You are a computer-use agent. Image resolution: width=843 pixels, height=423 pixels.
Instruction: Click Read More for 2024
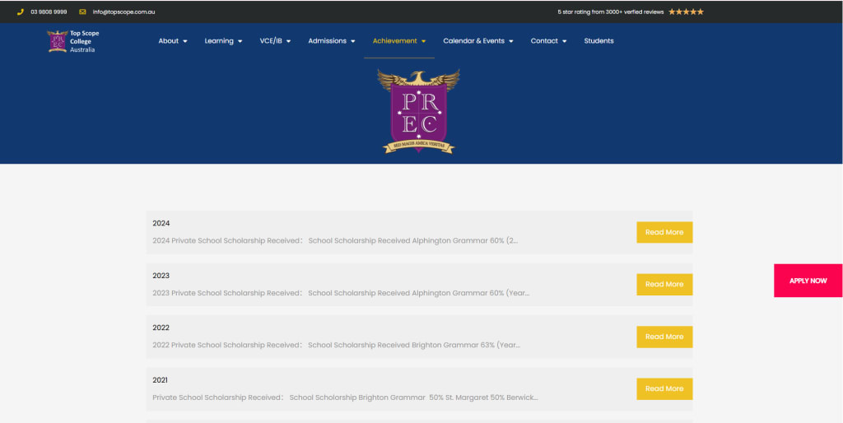tap(664, 232)
